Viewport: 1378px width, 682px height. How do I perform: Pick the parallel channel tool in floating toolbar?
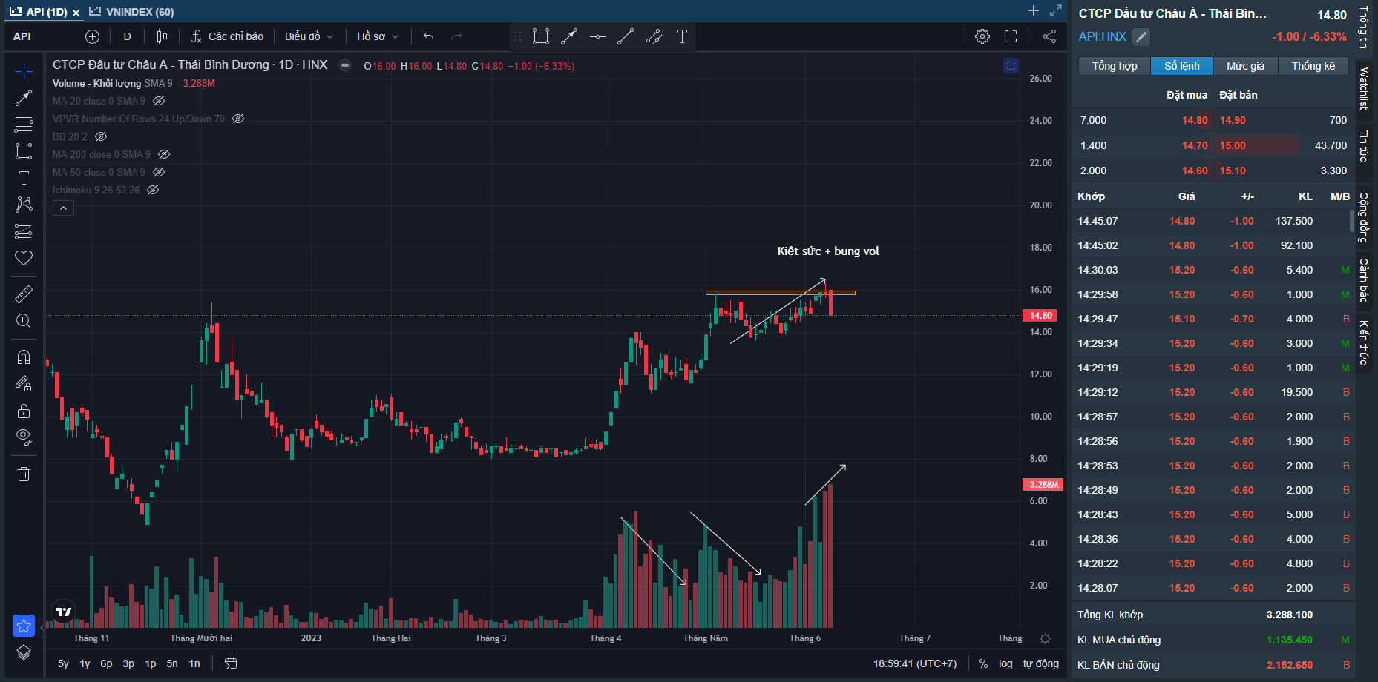(654, 36)
